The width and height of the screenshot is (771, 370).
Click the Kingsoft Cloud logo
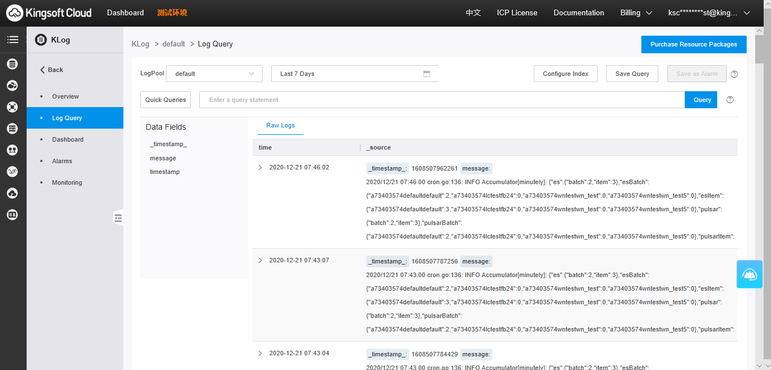coord(49,12)
